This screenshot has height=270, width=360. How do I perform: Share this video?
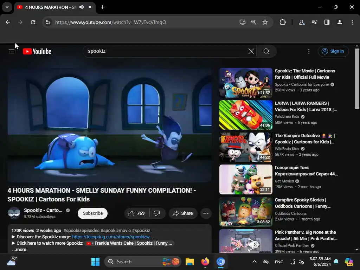click(x=183, y=213)
